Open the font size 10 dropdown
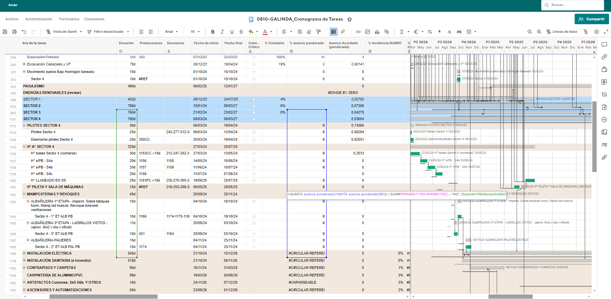The width and height of the screenshot is (611, 299). pyautogui.click(x=195, y=32)
